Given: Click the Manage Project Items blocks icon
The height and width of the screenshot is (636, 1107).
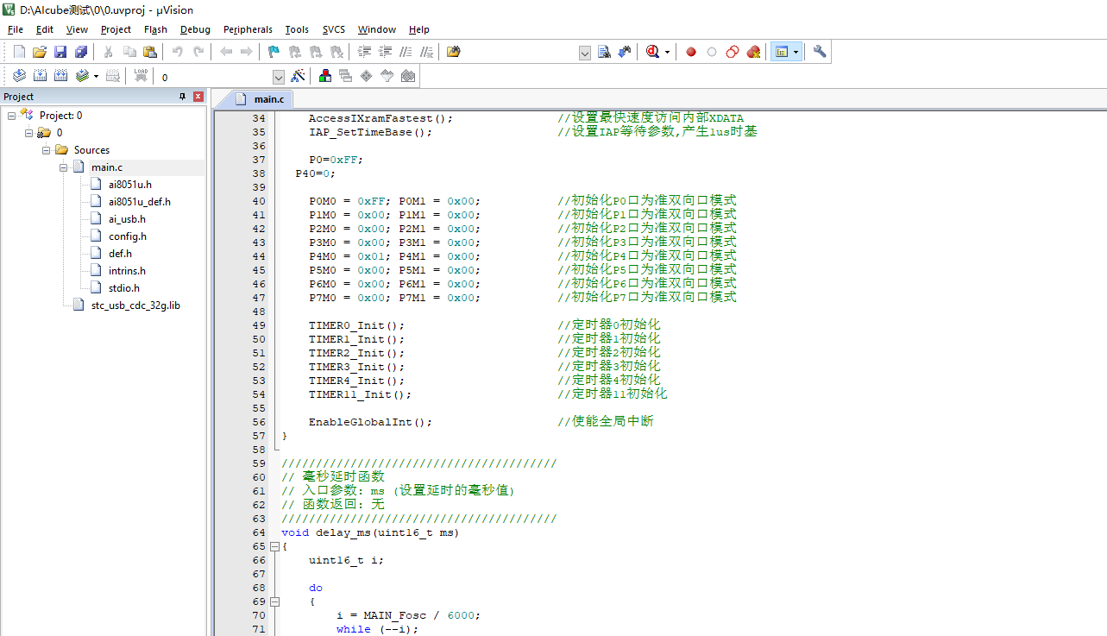Looking at the screenshot, I should [x=325, y=76].
